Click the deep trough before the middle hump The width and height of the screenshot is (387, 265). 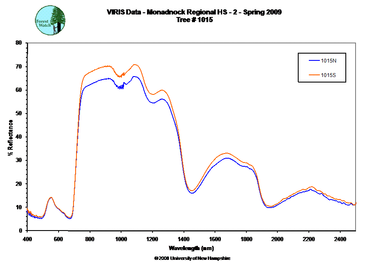click(x=192, y=191)
